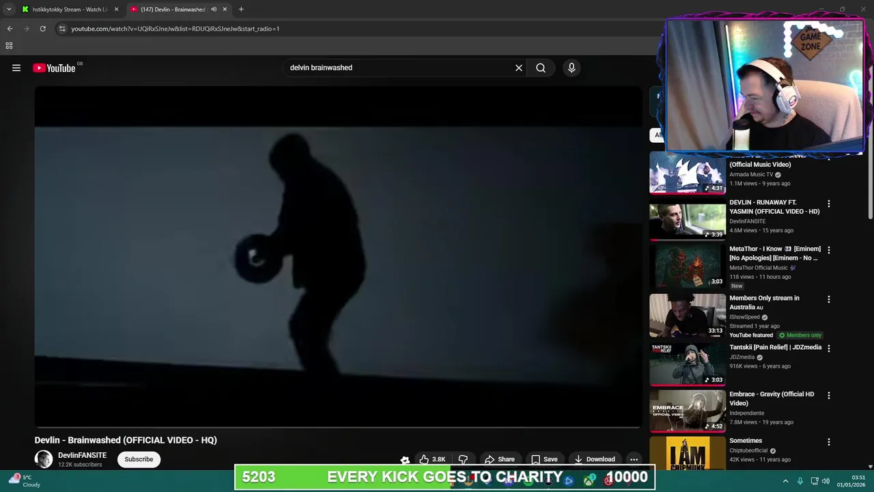
Task: Open JDZmedia channel name under Tantskii
Action: pos(742,357)
